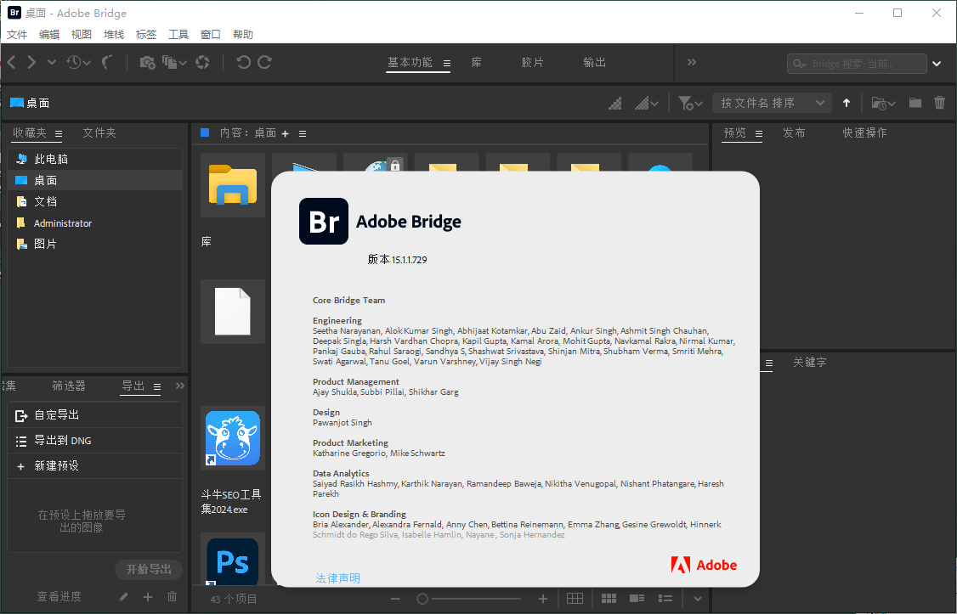Screen dimensions: 957x614
Task: Open the 窗口 menu
Action: 211,34
